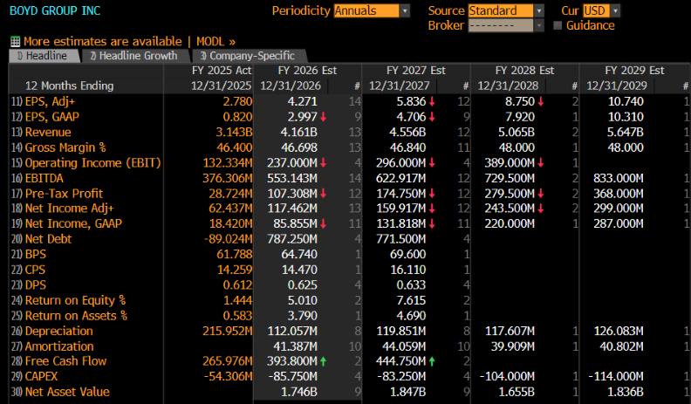691x404 pixels.
Task: Select the Gross Margin % row label
Action: pos(65,147)
